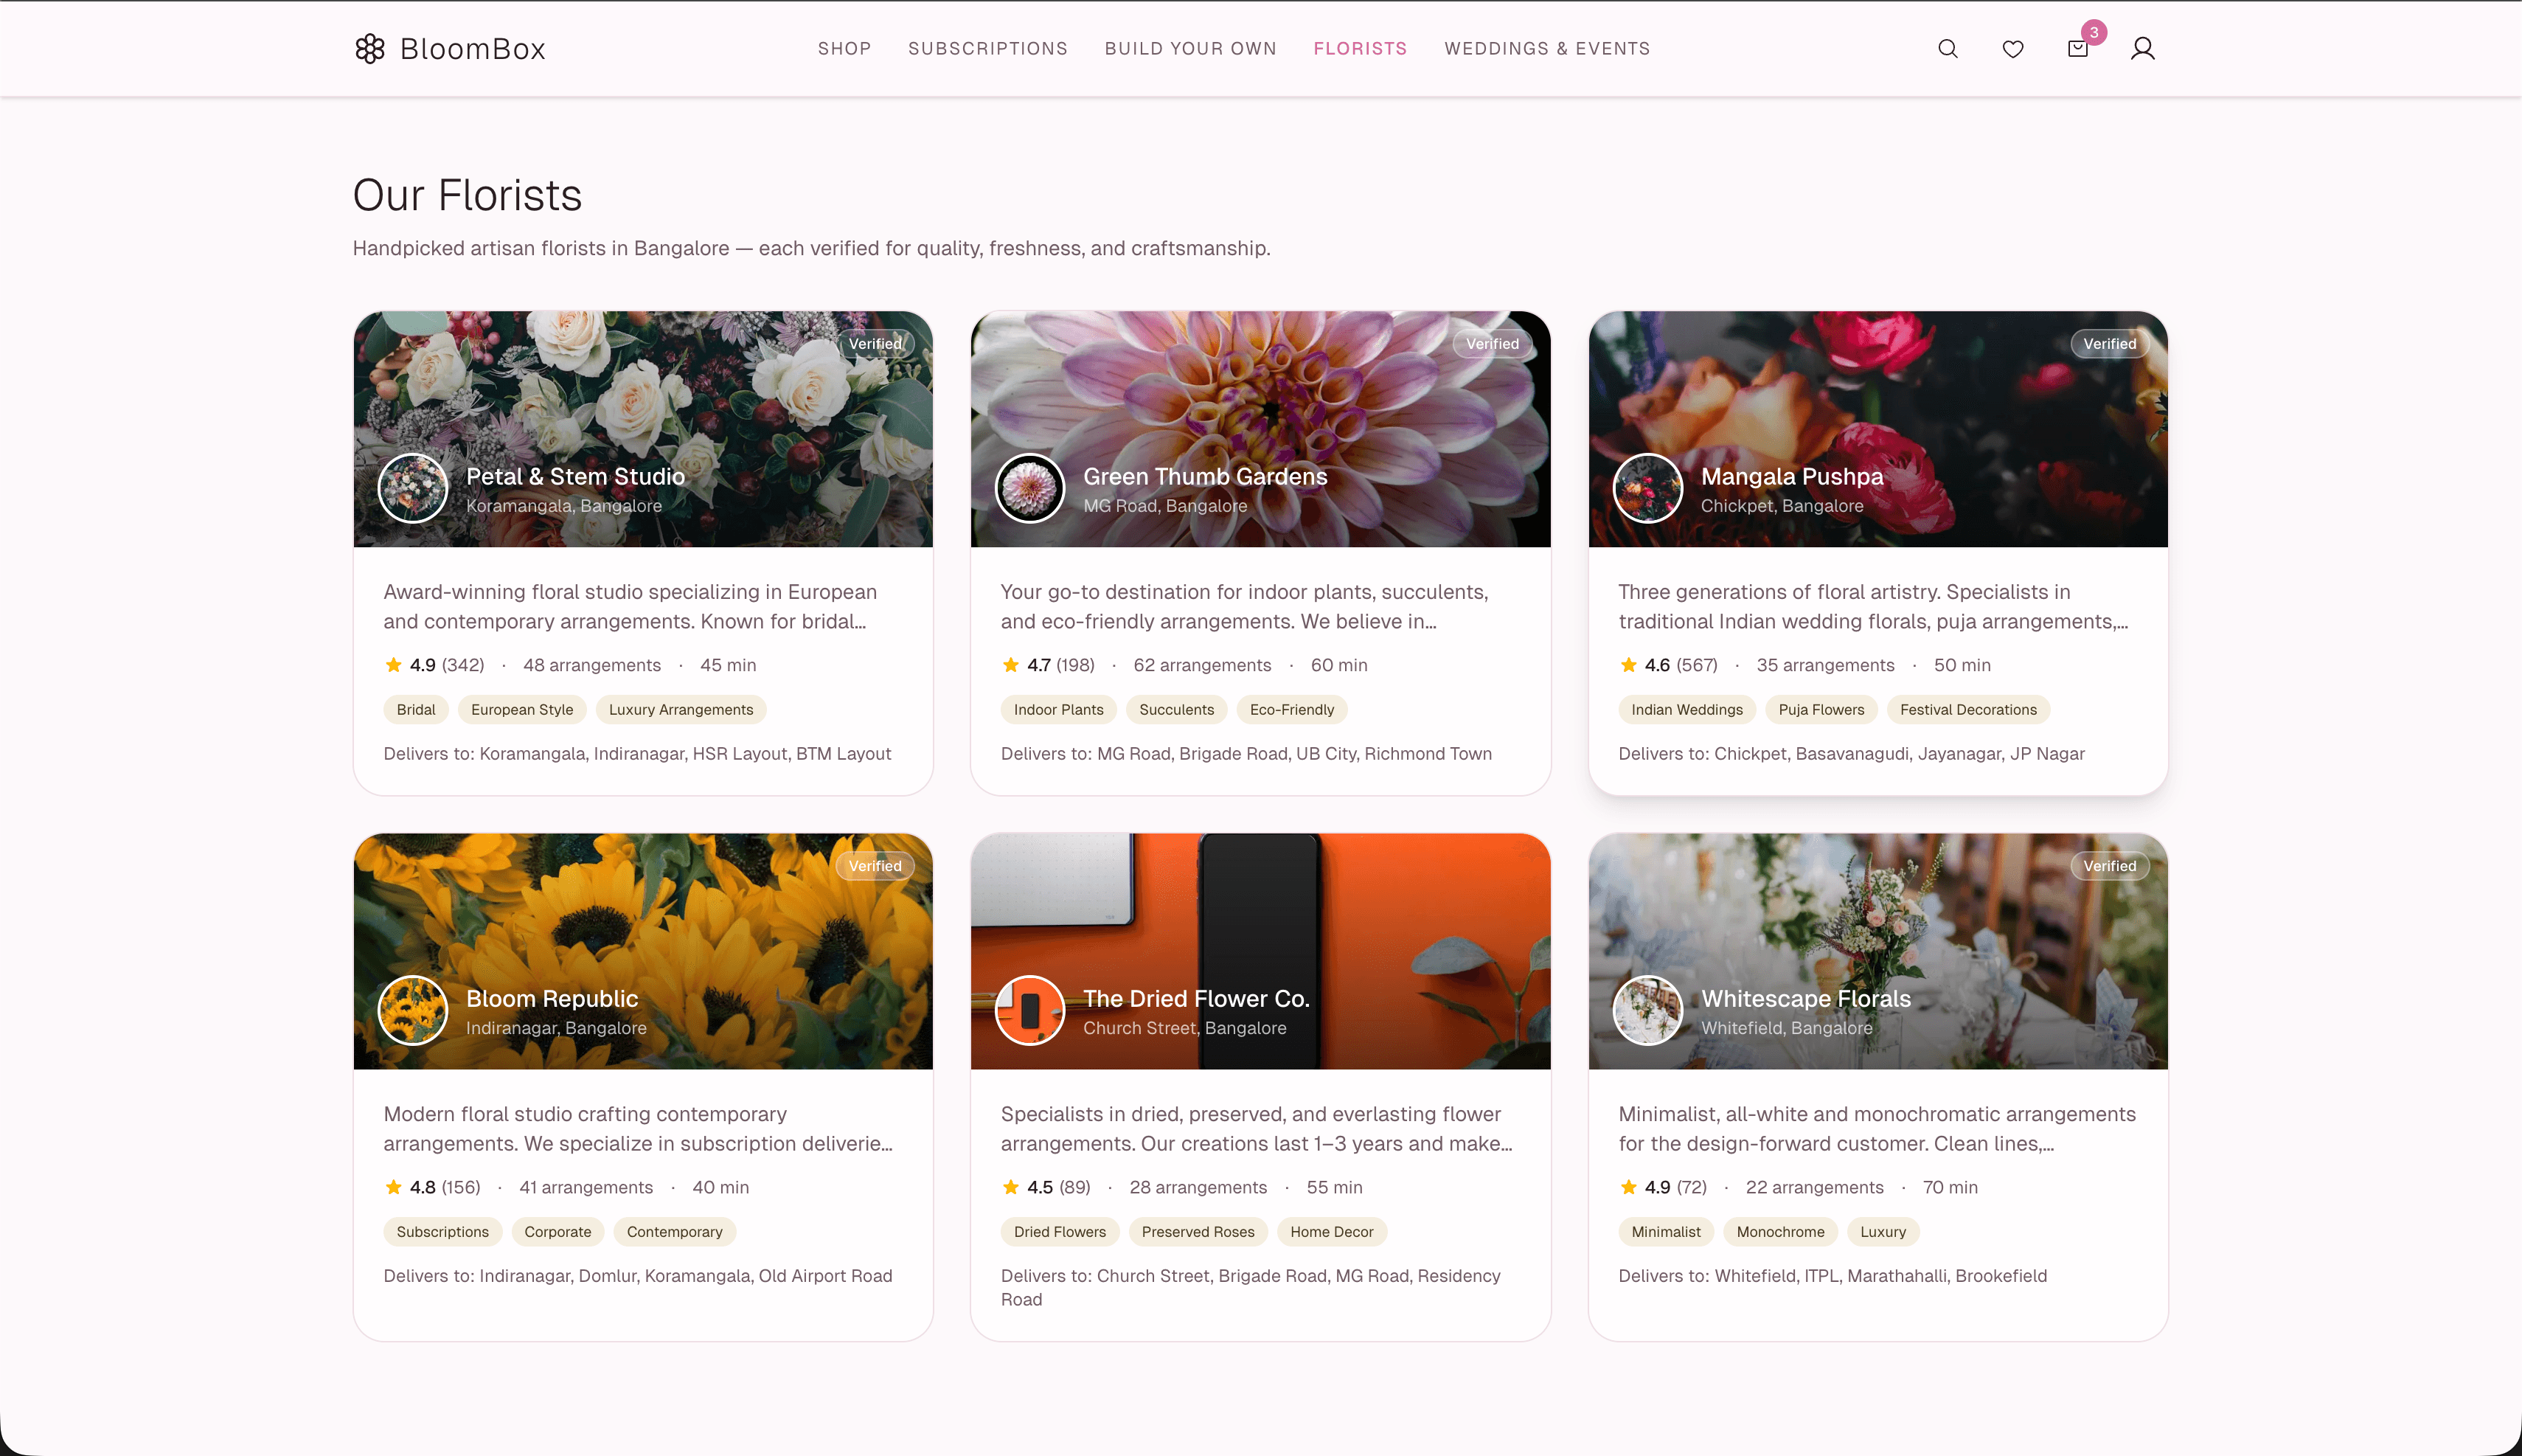The height and width of the screenshot is (1456, 2522).
Task: Open the shopping cart with 3 items
Action: click(x=2077, y=48)
